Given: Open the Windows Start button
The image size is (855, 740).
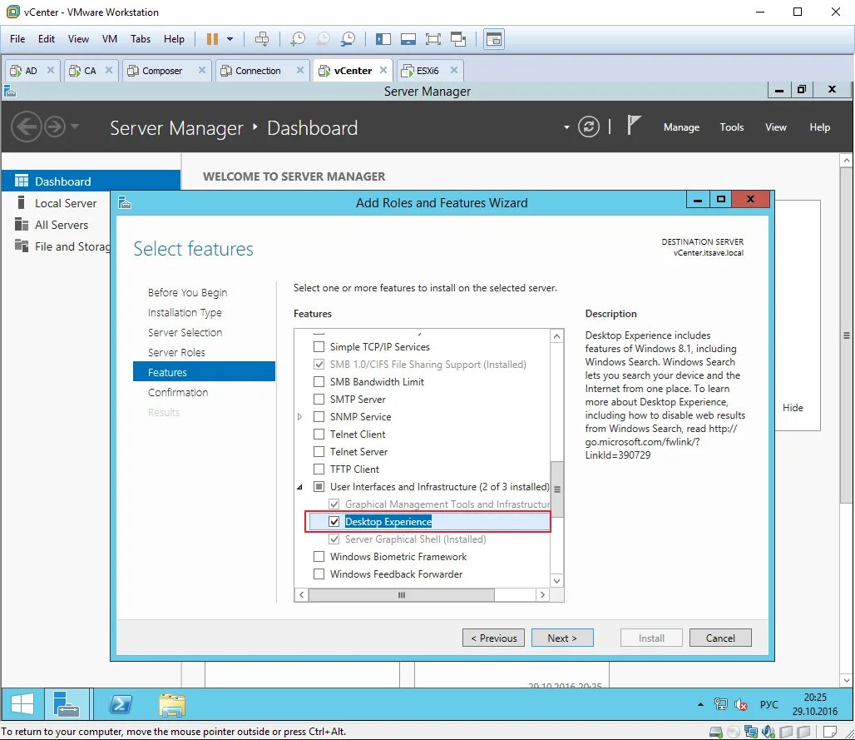Looking at the screenshot, I should click(x=22, y=704).
